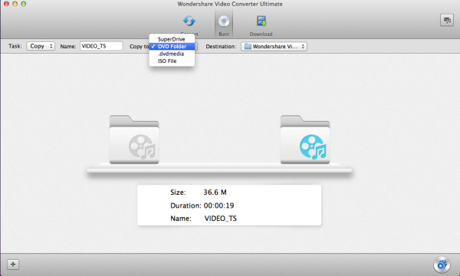Add files with the plus button

pyautogui.click(x=13, y=264)
